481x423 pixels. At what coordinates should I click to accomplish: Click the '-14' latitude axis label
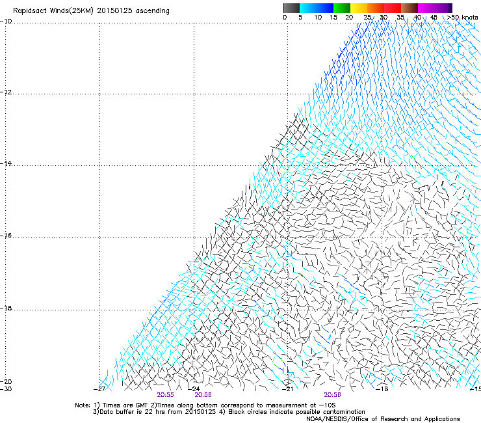coord(6,163)
